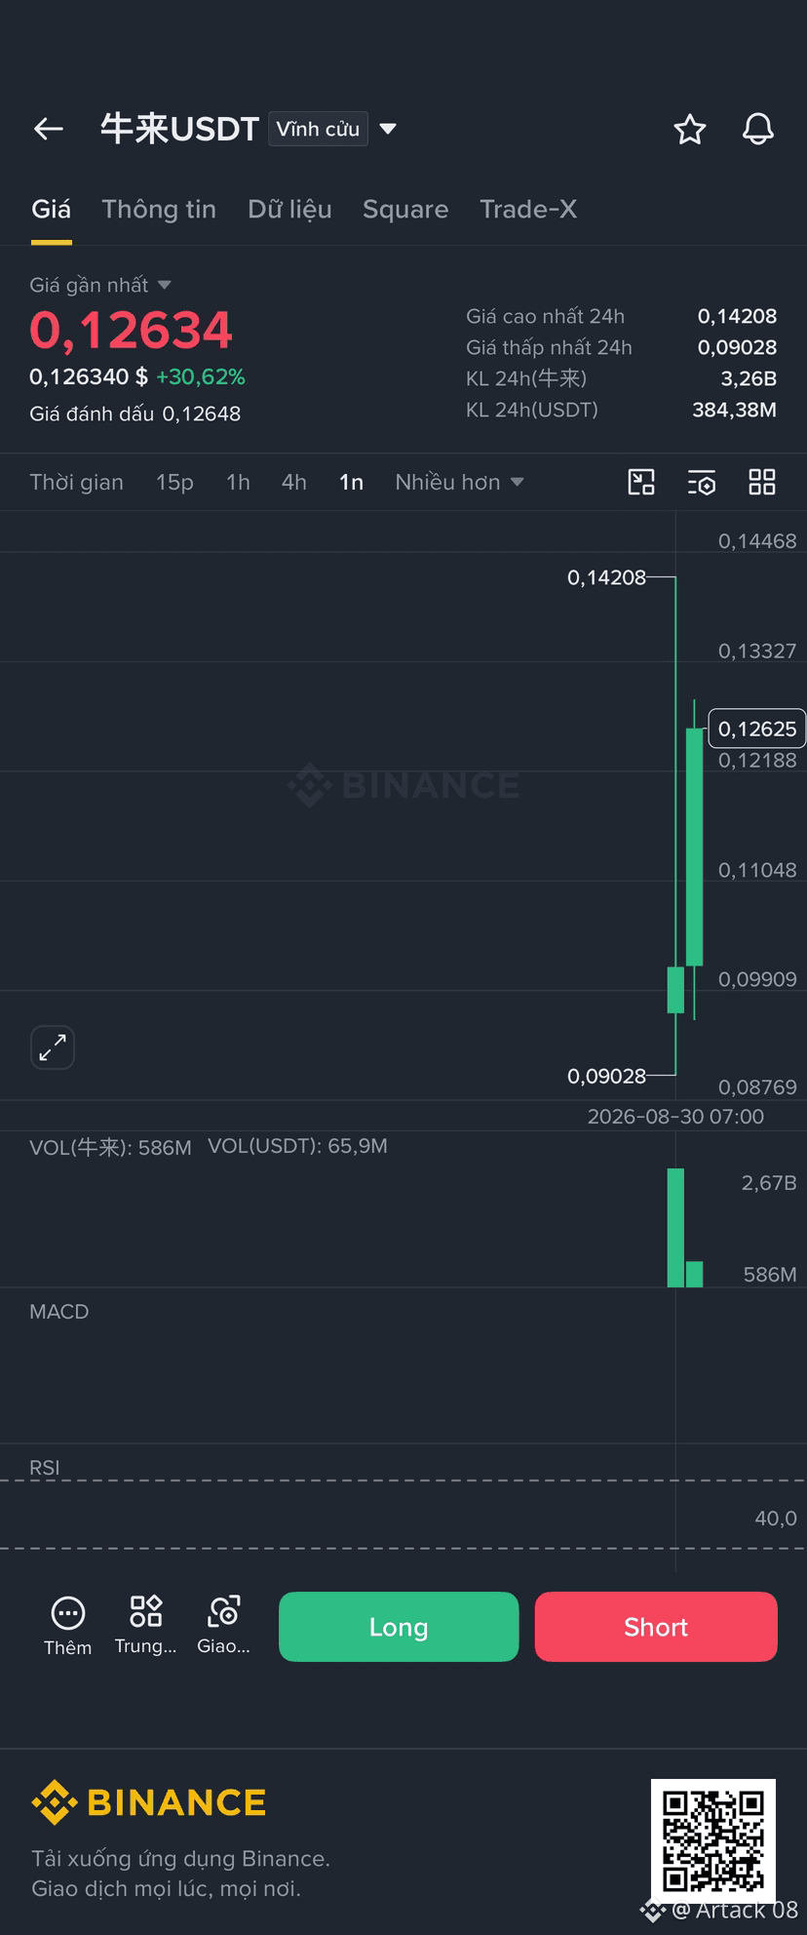Switch to the Thông tin tab
This screenshot has height=1935, width=807.
(159, 209)
